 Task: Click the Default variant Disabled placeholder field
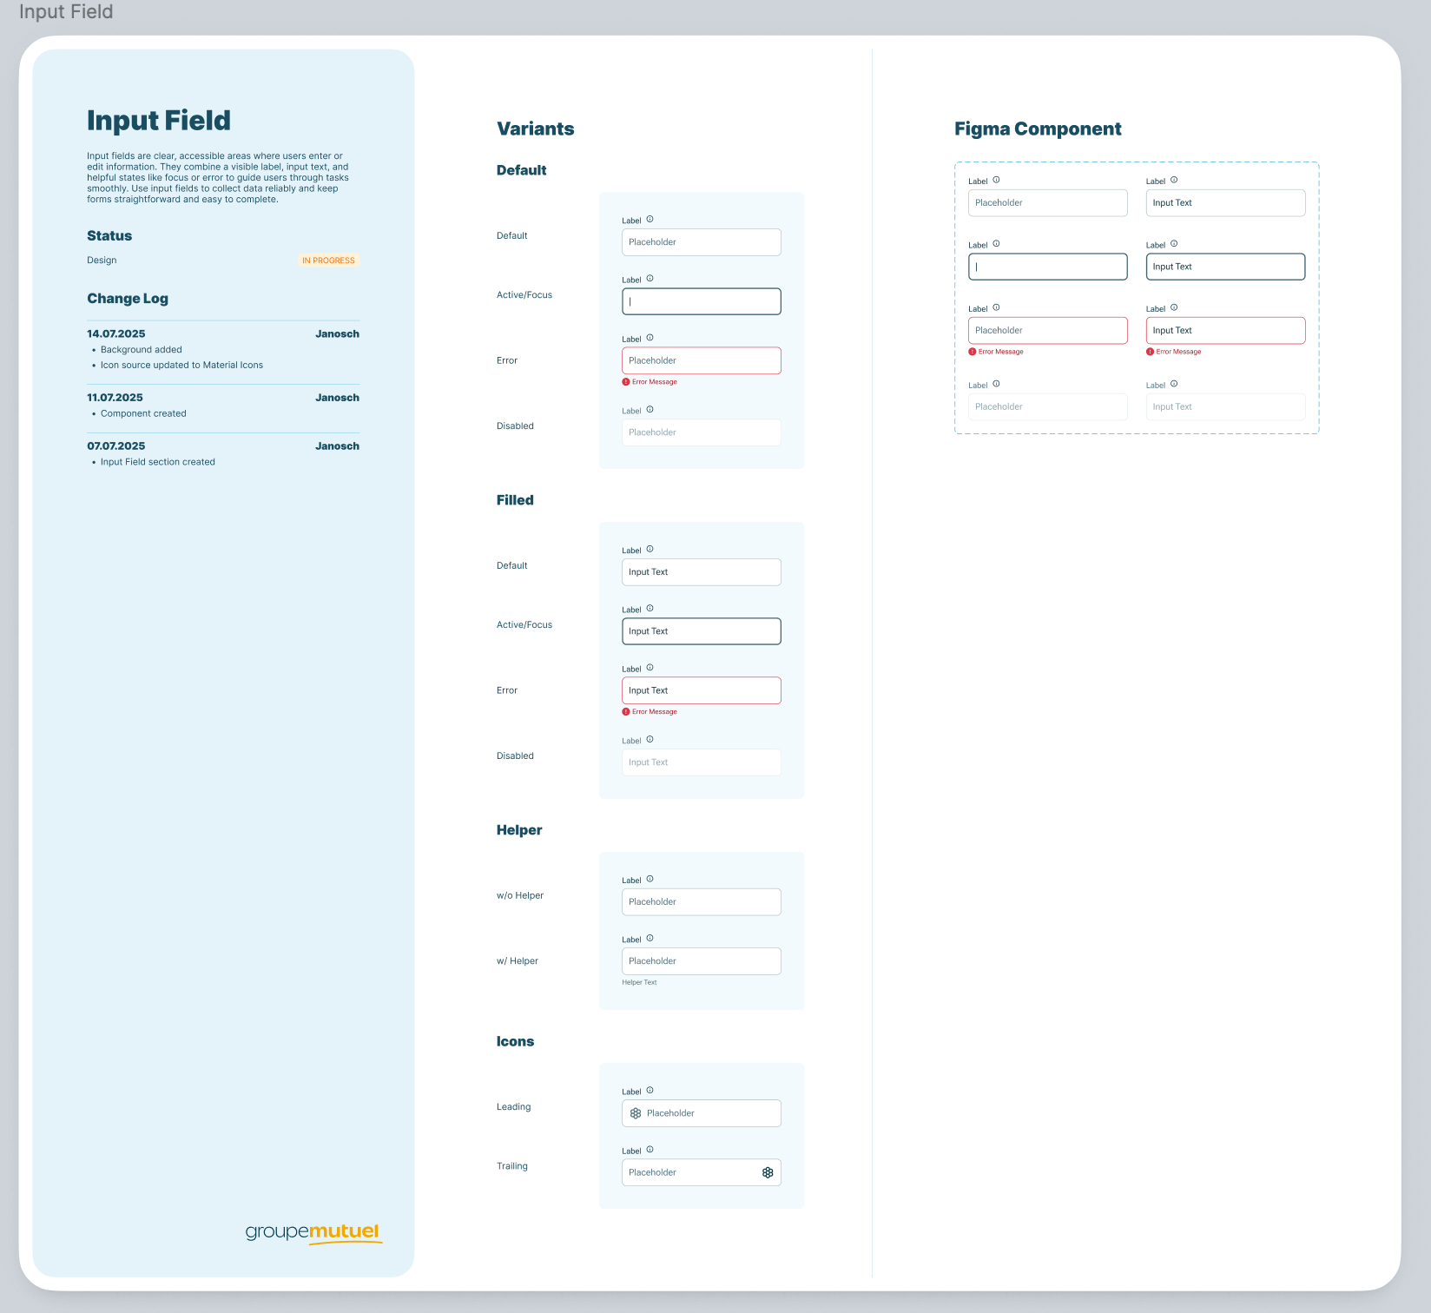[x=701, y=432]
